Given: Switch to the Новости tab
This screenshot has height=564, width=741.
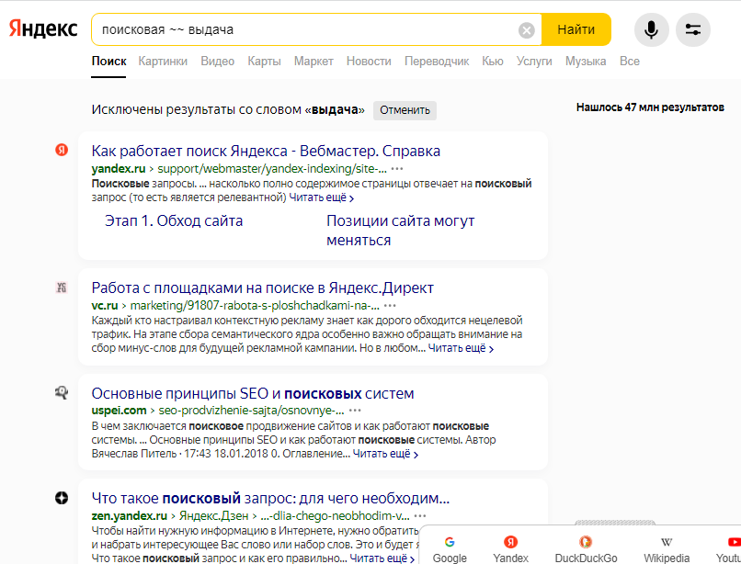Looking at the screenshot, I should point(369,62).
